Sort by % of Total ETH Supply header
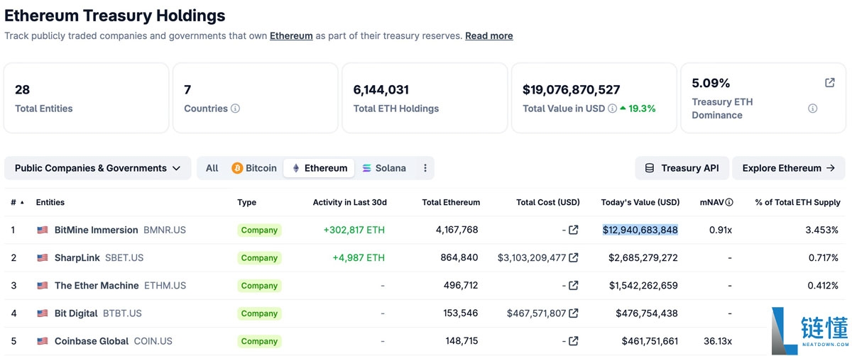 pyautogui.click(x=798, y=203)
